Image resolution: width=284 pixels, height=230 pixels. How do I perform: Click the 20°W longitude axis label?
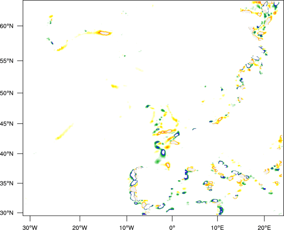pyautogui.click(x=80, y=228)
